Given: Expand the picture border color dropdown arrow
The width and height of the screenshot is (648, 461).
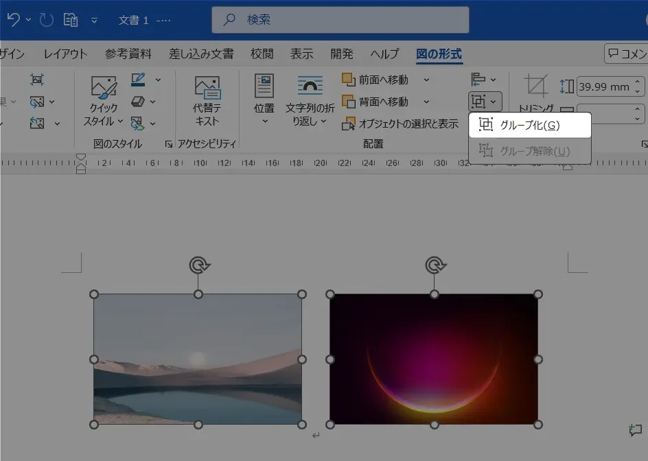Looking at the screenshot, I should pos(158,80).
